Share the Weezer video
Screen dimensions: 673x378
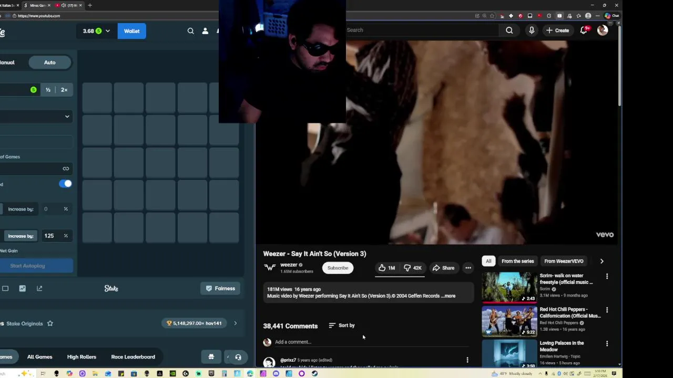click(443, 268)
